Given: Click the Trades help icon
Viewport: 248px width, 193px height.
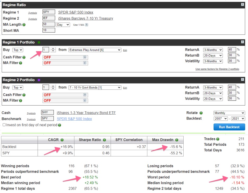Looking at the screenshot, I should [218, 139].
